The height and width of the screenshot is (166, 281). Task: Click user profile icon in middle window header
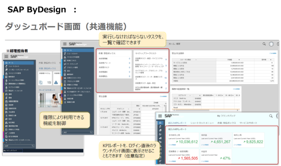tap(271, 44)
